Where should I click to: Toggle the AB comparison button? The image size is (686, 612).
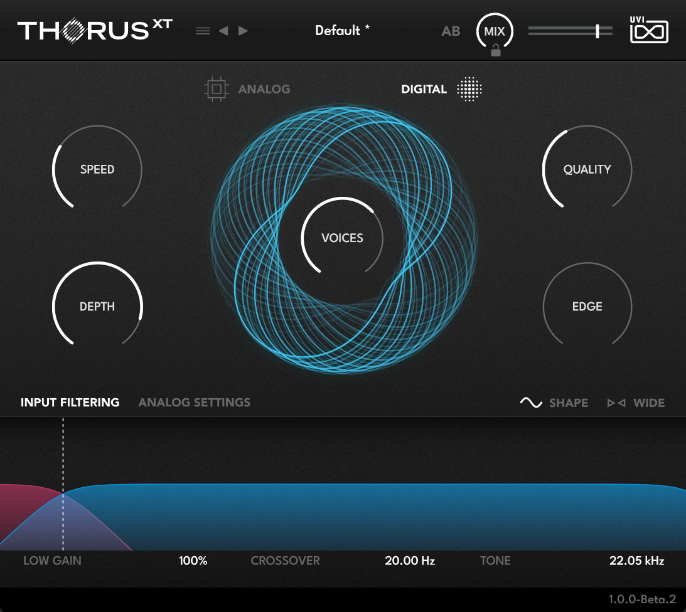pos(451,31)
